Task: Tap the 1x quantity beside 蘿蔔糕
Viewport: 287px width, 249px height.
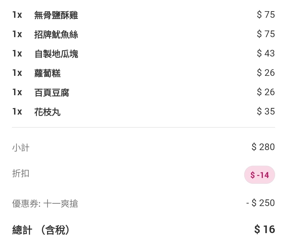Action: 17,73
